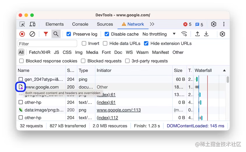Click the Finish: 1.23 s status text

click(147, 126)
